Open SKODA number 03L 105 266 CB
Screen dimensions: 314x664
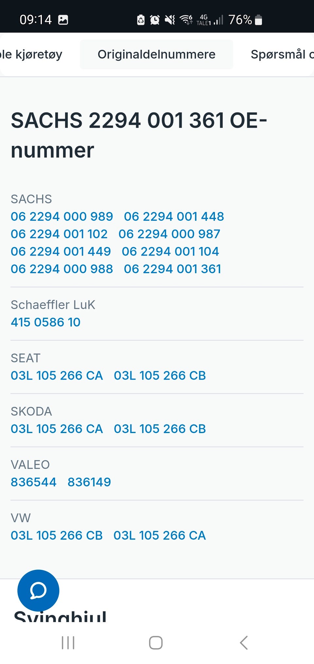(160, 429)
